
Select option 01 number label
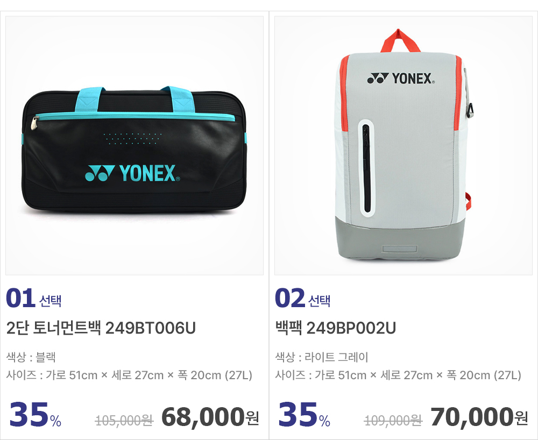pos(20,297)
